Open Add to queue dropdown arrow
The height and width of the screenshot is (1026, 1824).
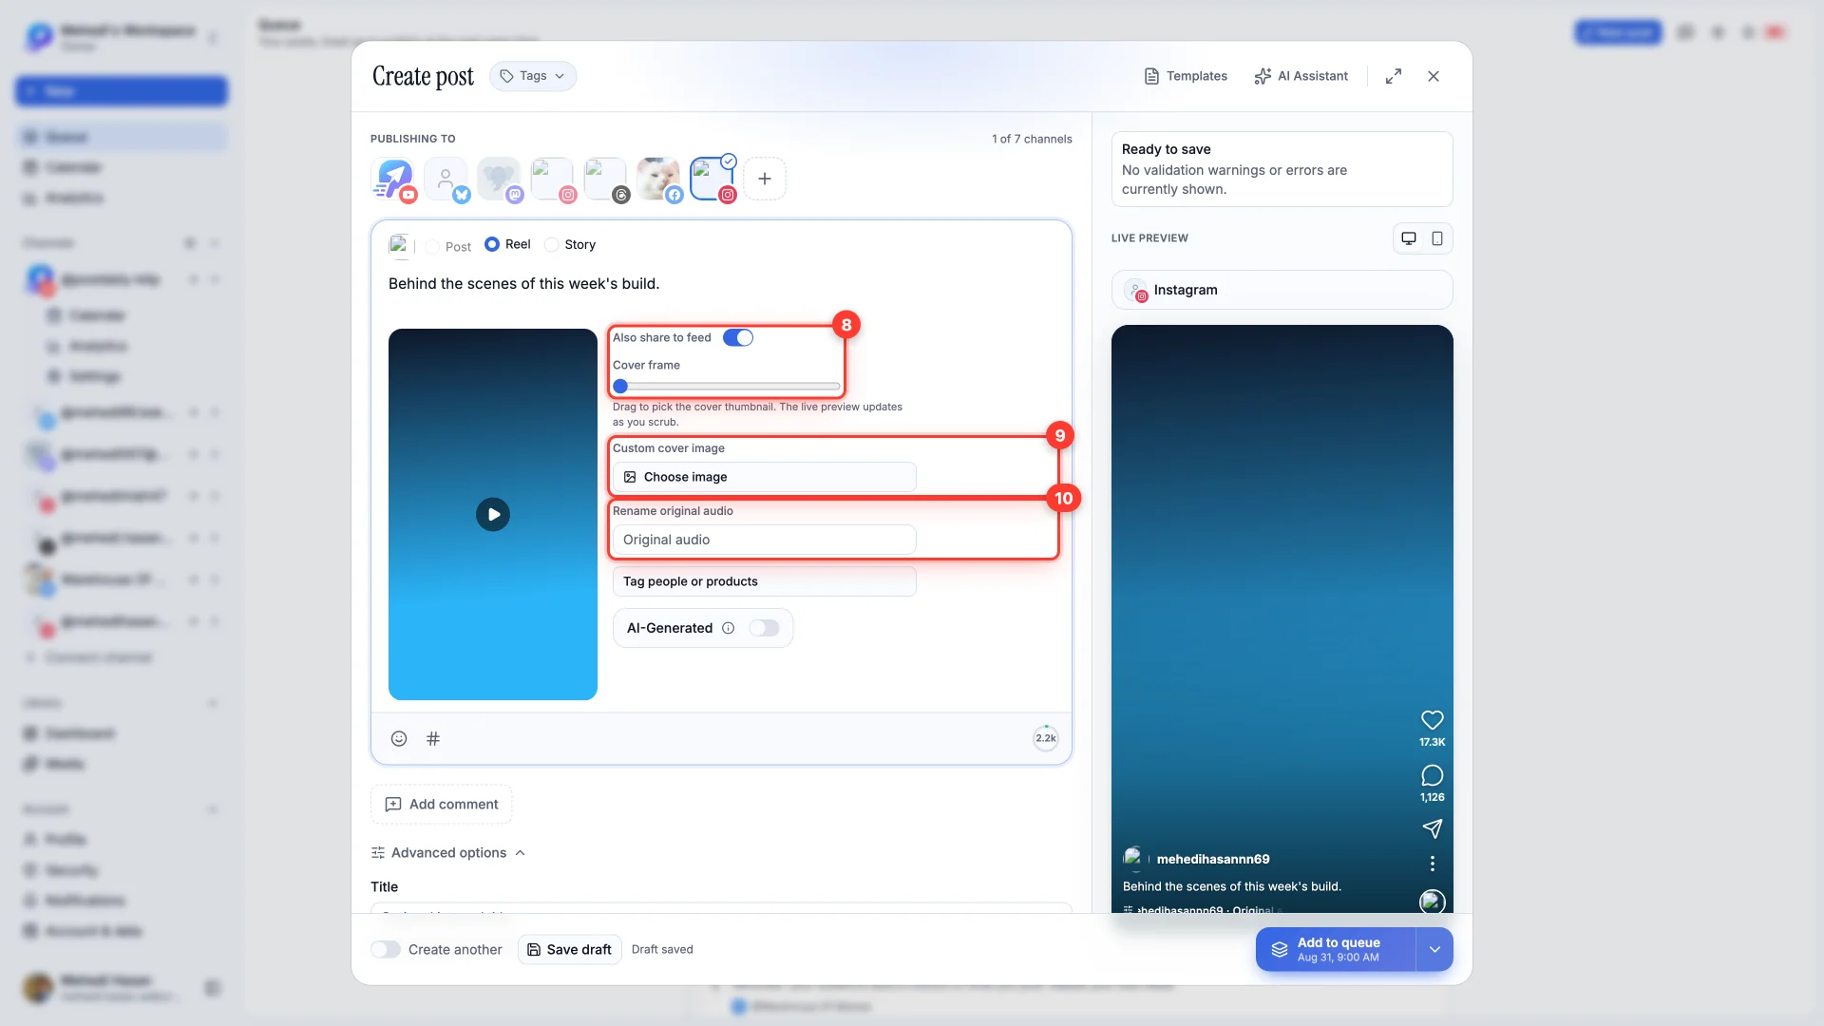[x=1434, y=949]
